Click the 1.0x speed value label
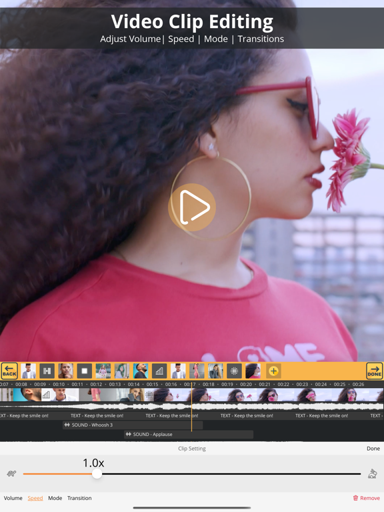 93,463
